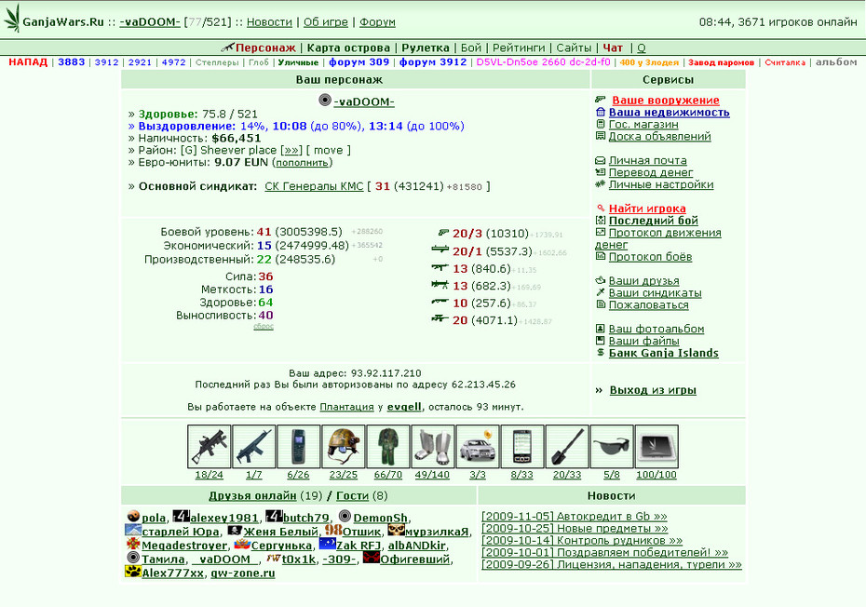This screenshot has width=866, height=607.
Task: Open friend gw-zone.ru profile
Action: (x=242, y=573)
